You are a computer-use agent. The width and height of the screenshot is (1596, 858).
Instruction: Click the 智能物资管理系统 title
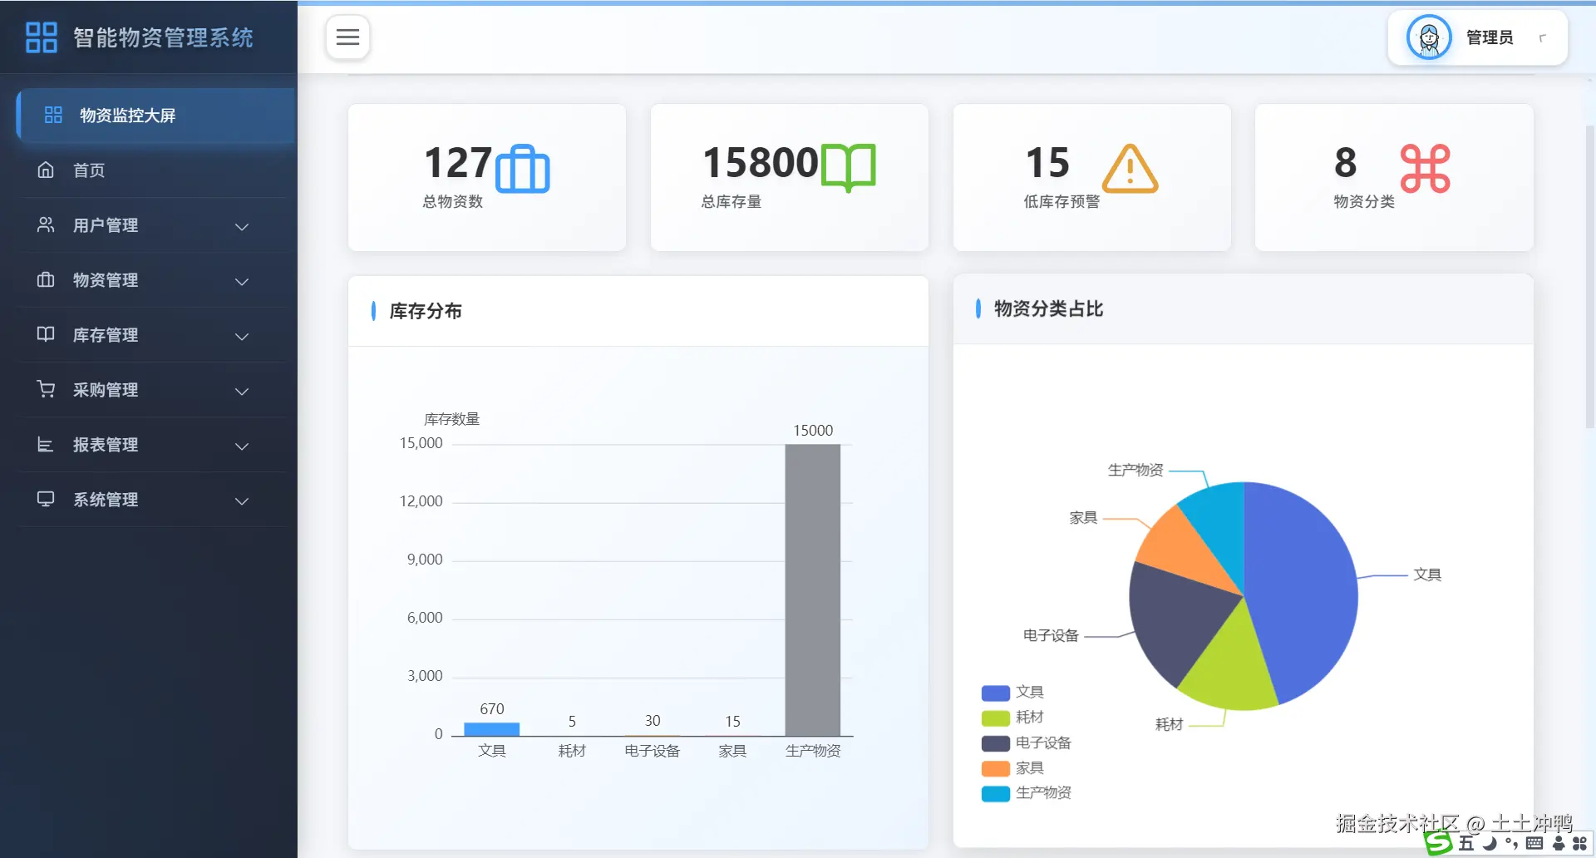coord(163,37)
